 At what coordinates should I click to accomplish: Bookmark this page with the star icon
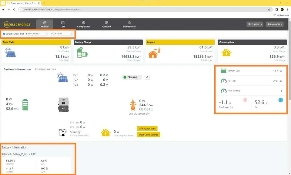pos(269,9)
